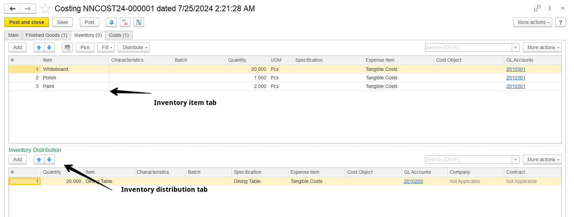Screen dimensions: 574x217
Task: Open the Dr/Cr accounting entries icon
Action: click(x=125, y=22)
